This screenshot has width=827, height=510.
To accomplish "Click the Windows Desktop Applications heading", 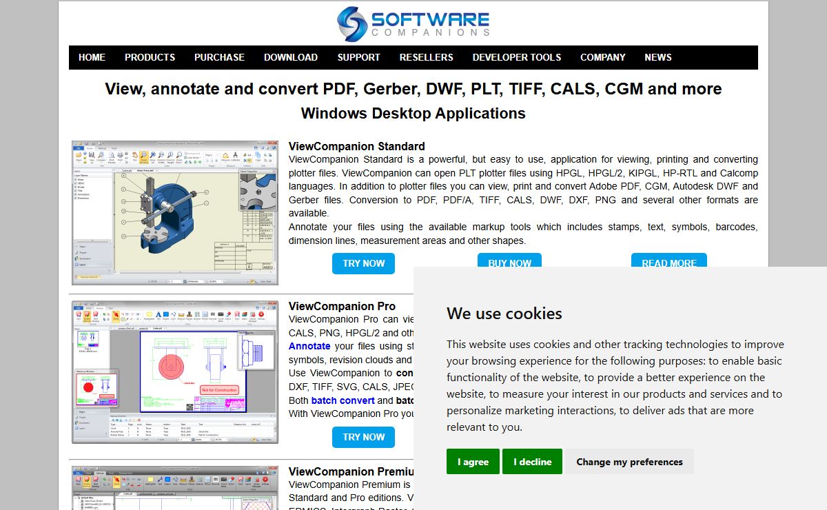I will (x=413, y=113).
